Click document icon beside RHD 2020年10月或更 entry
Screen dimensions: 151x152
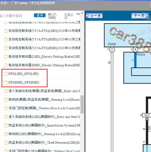[6, 48]
